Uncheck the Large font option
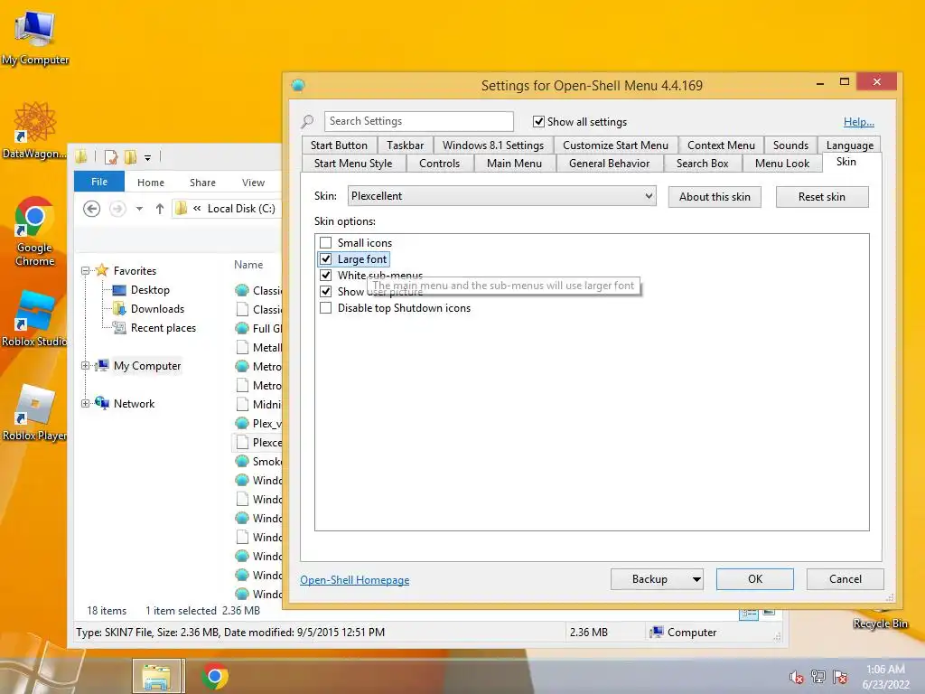 pyautogui.click(x=325, y=259)
